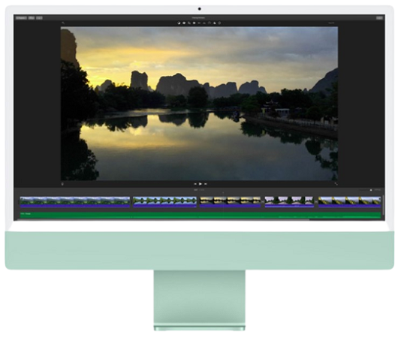The image size is (398, 338).
Task: Skip to the previous clip
Action: point(195,184)
